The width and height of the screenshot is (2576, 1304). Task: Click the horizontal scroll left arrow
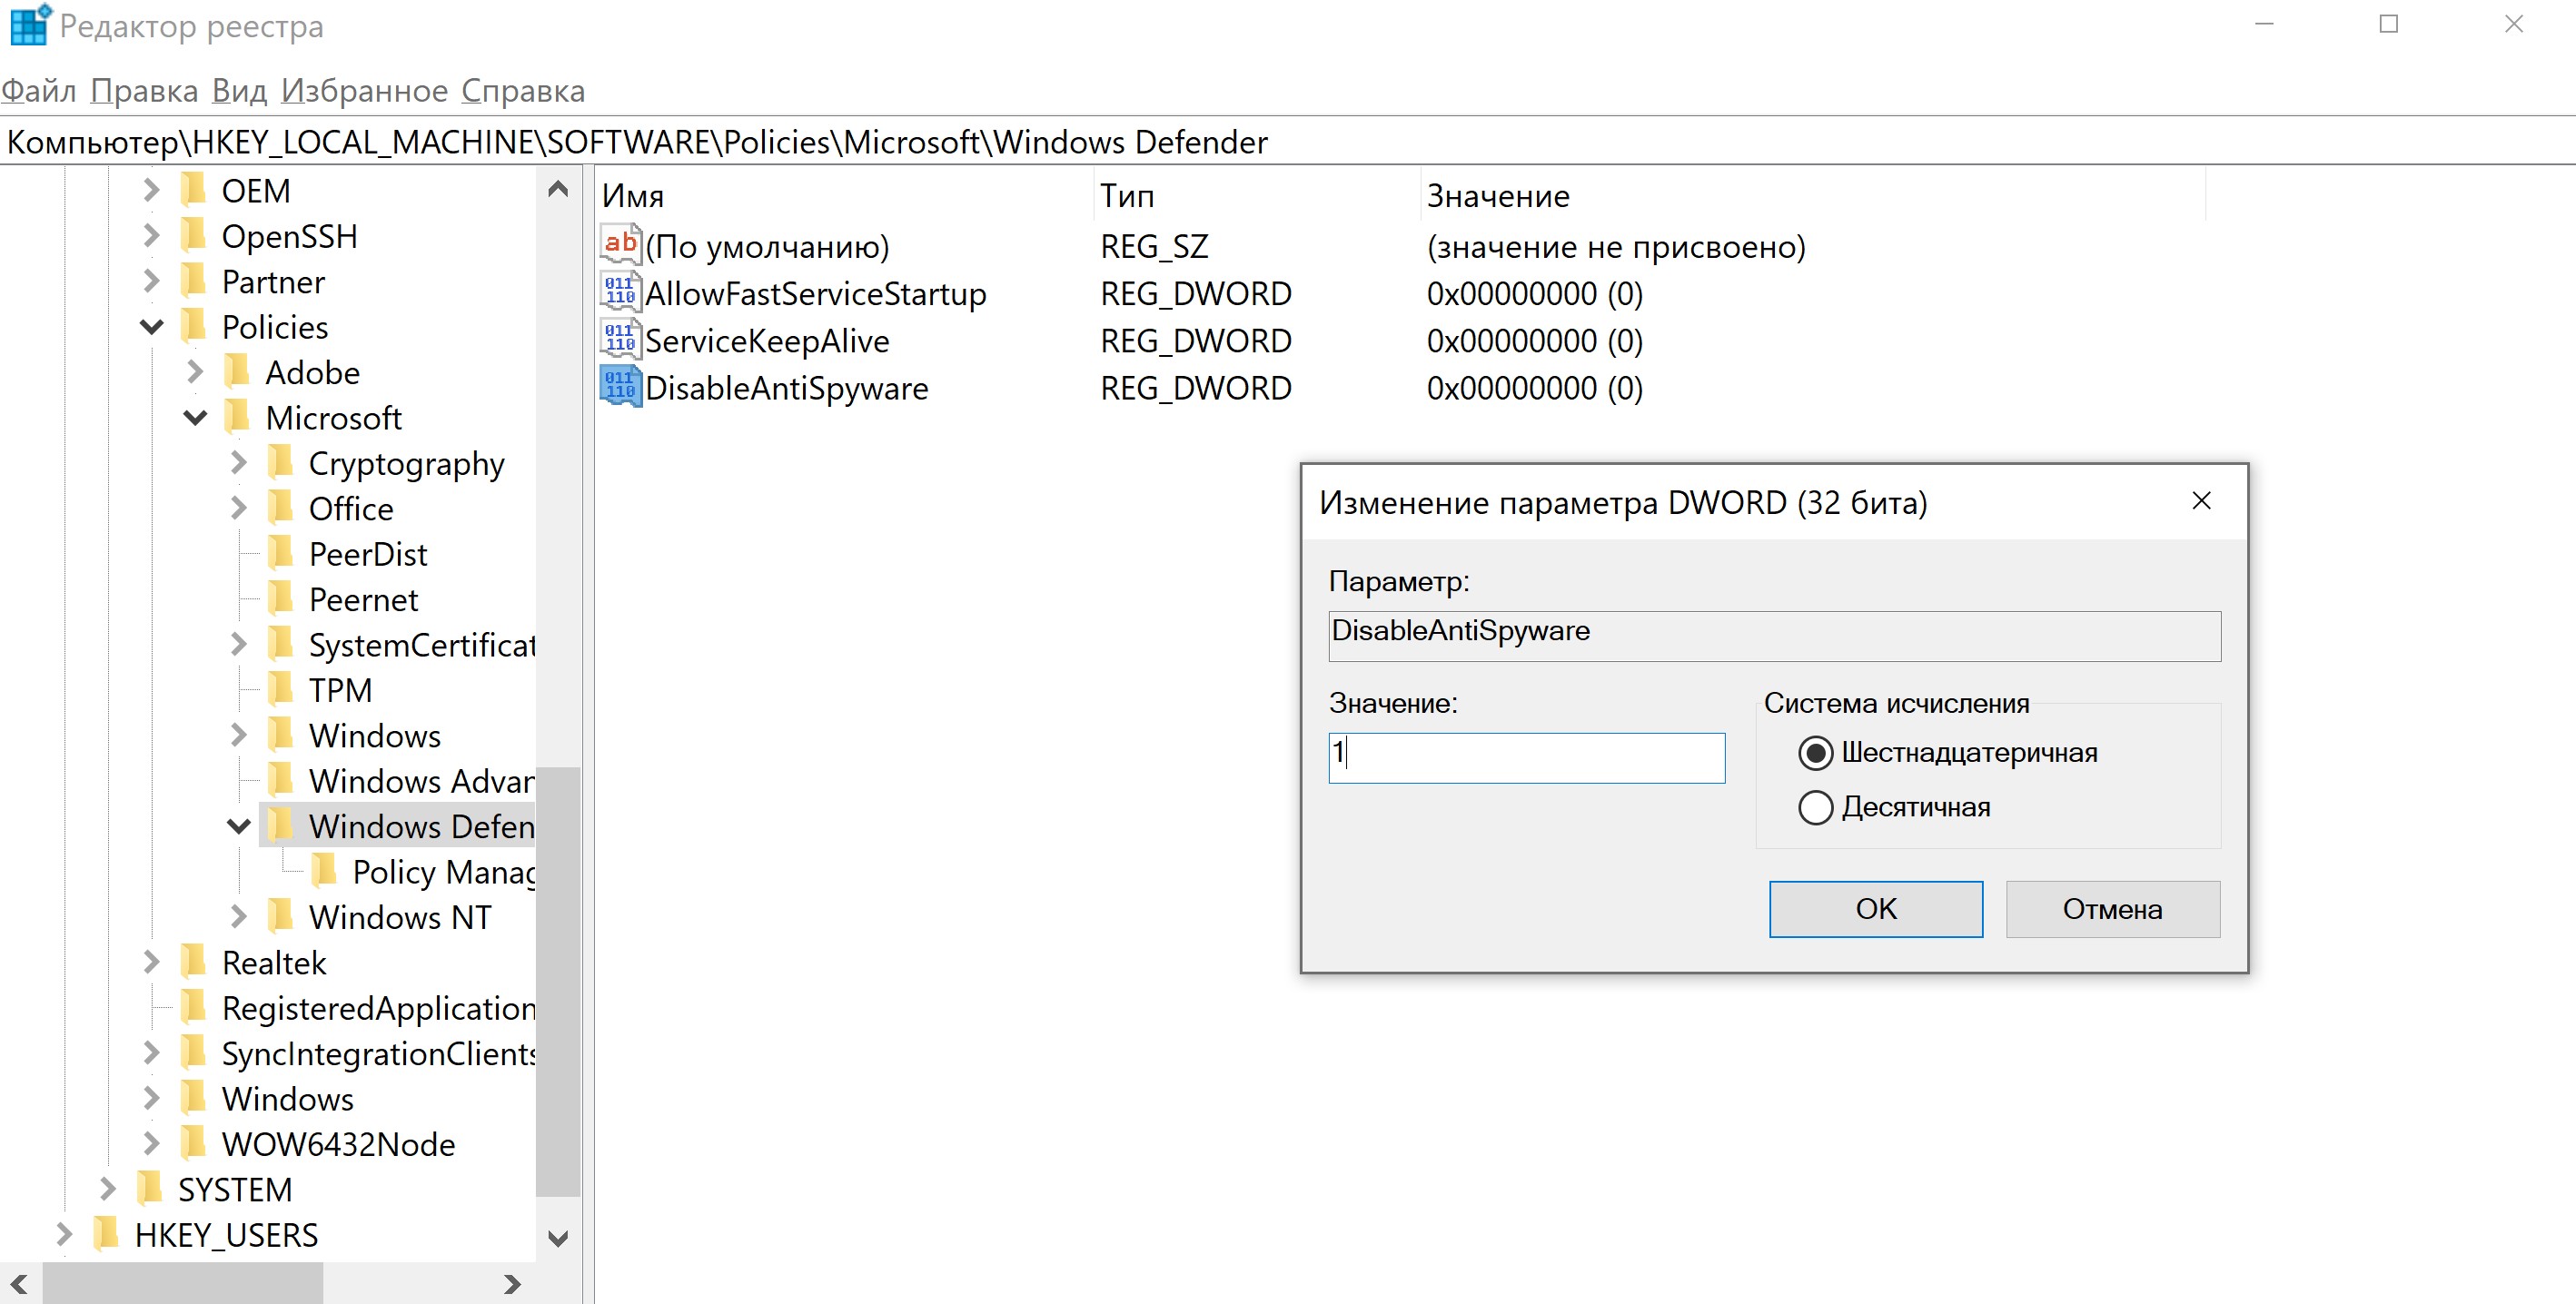[19, 1284]
